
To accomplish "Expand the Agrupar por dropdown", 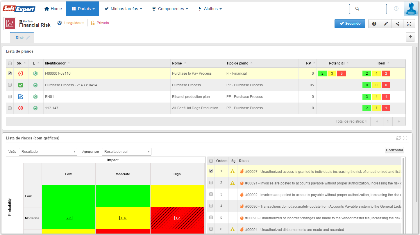I will click(x=126, y=152).
